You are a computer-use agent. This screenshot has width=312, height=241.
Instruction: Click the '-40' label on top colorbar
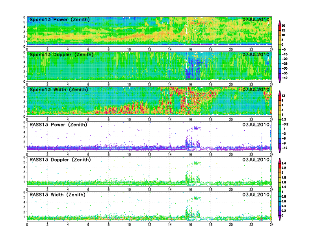click(284, 78)
